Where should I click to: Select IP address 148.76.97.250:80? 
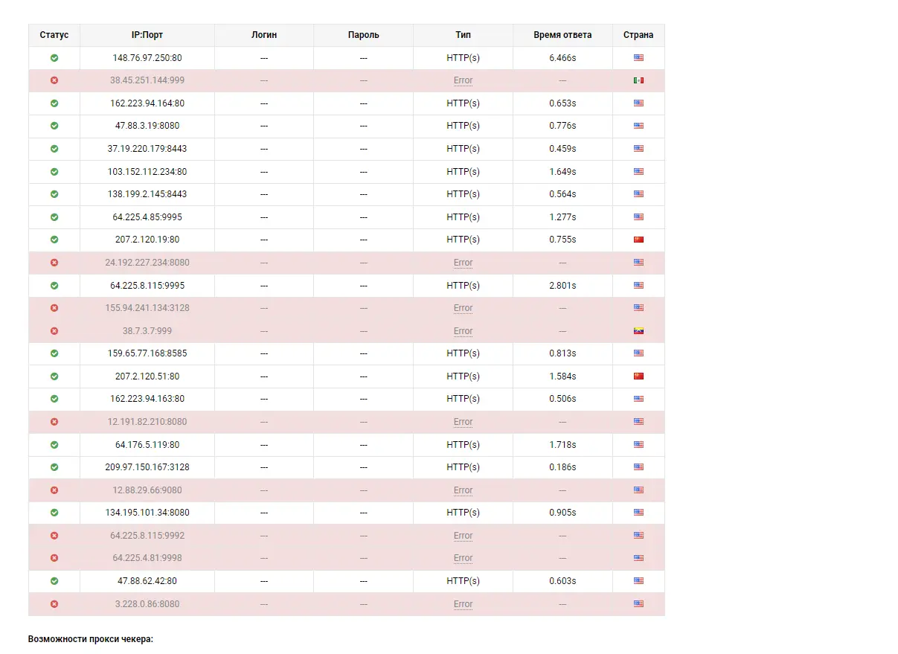147,58
